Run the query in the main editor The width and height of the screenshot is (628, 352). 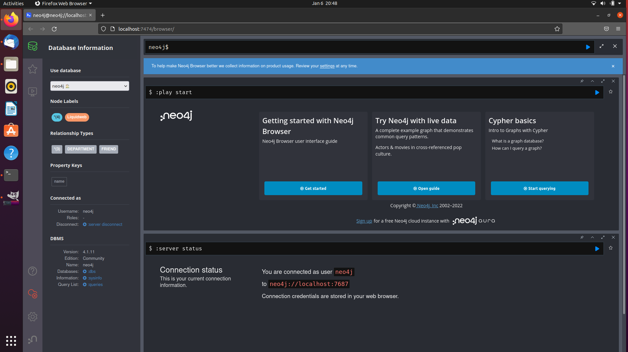pyautogui.click(x=588, y=47)
